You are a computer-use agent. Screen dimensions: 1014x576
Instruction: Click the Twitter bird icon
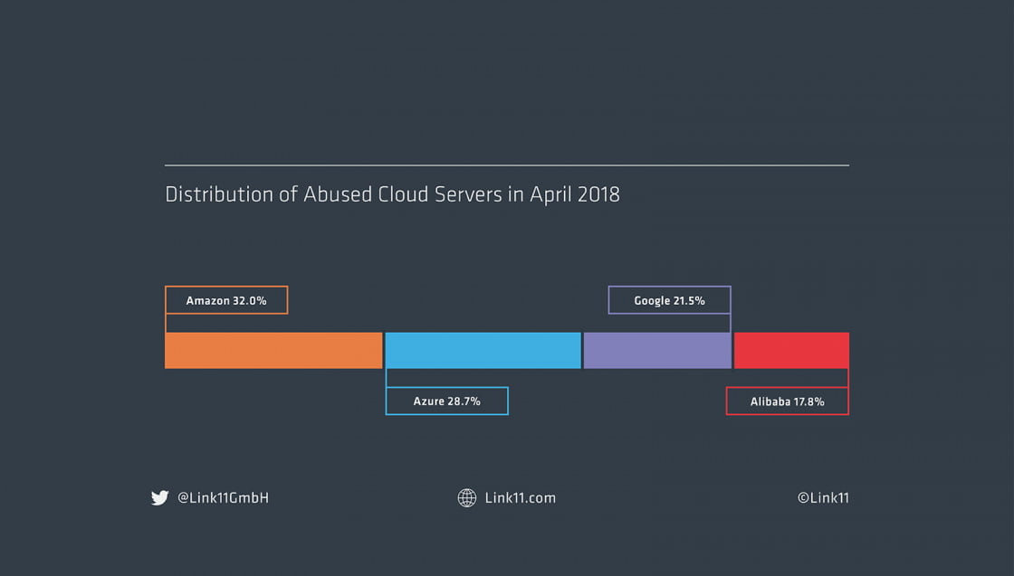159,497
